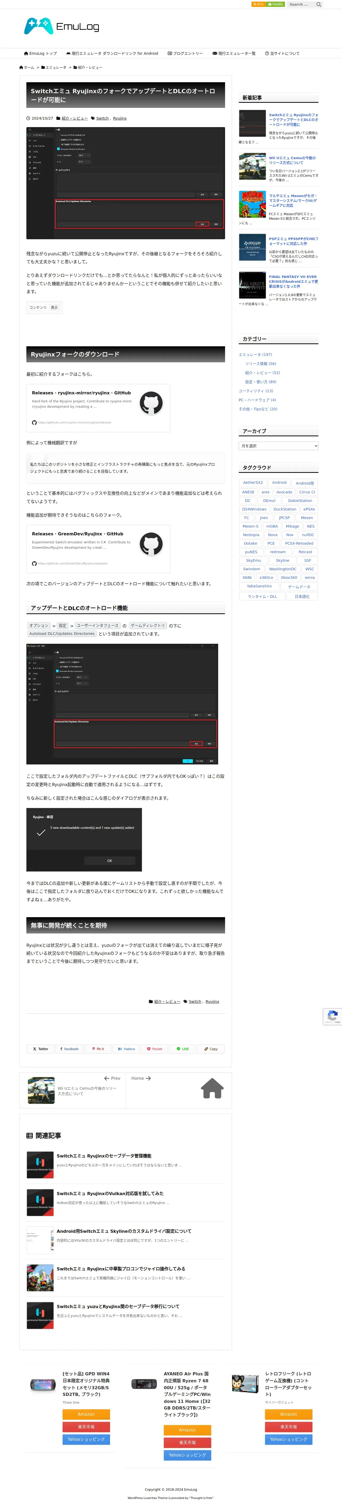Viewport: 342px width, 1511px height.
Task: Open the Ryujinx confirmation dialog screenshot
Action: [x=84, y=839]
